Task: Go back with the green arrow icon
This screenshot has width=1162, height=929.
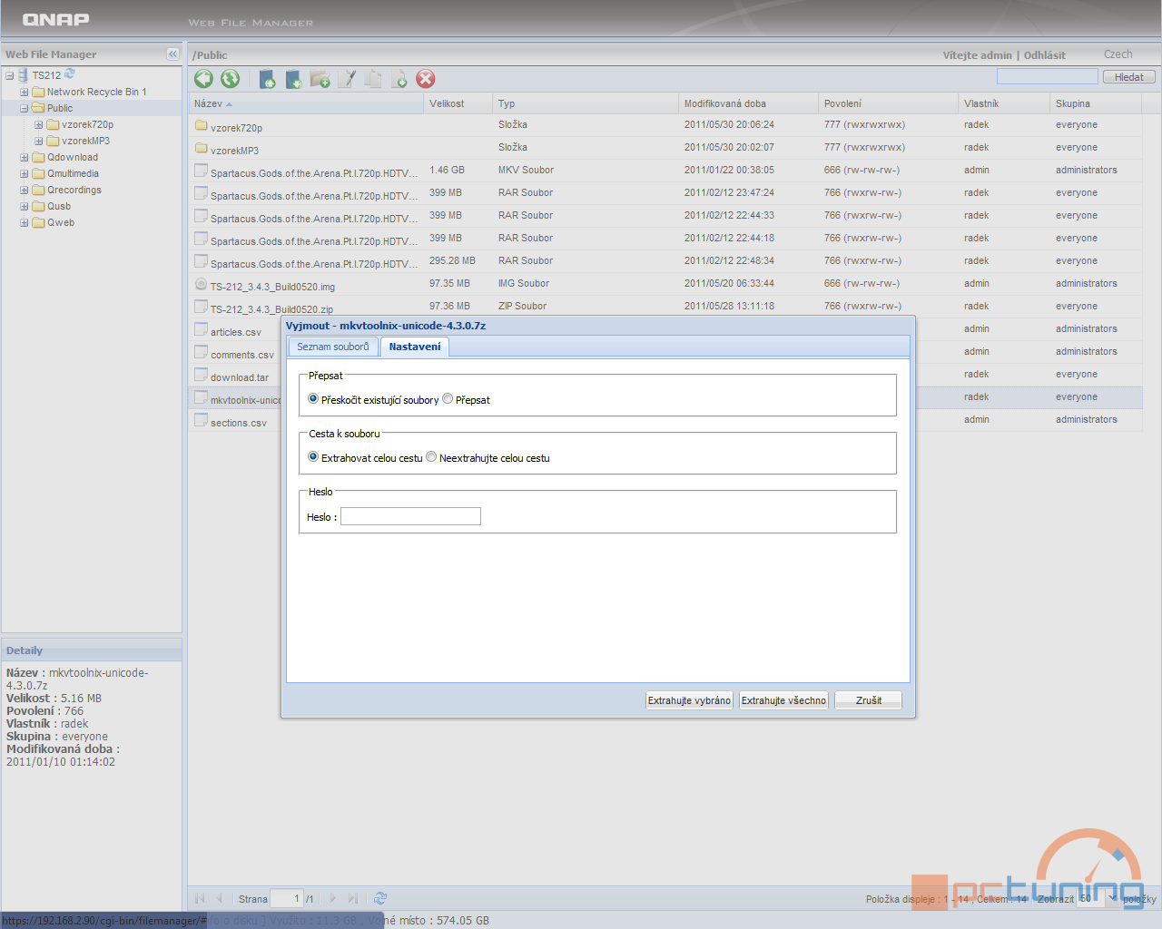Action: tap(203, 79)
